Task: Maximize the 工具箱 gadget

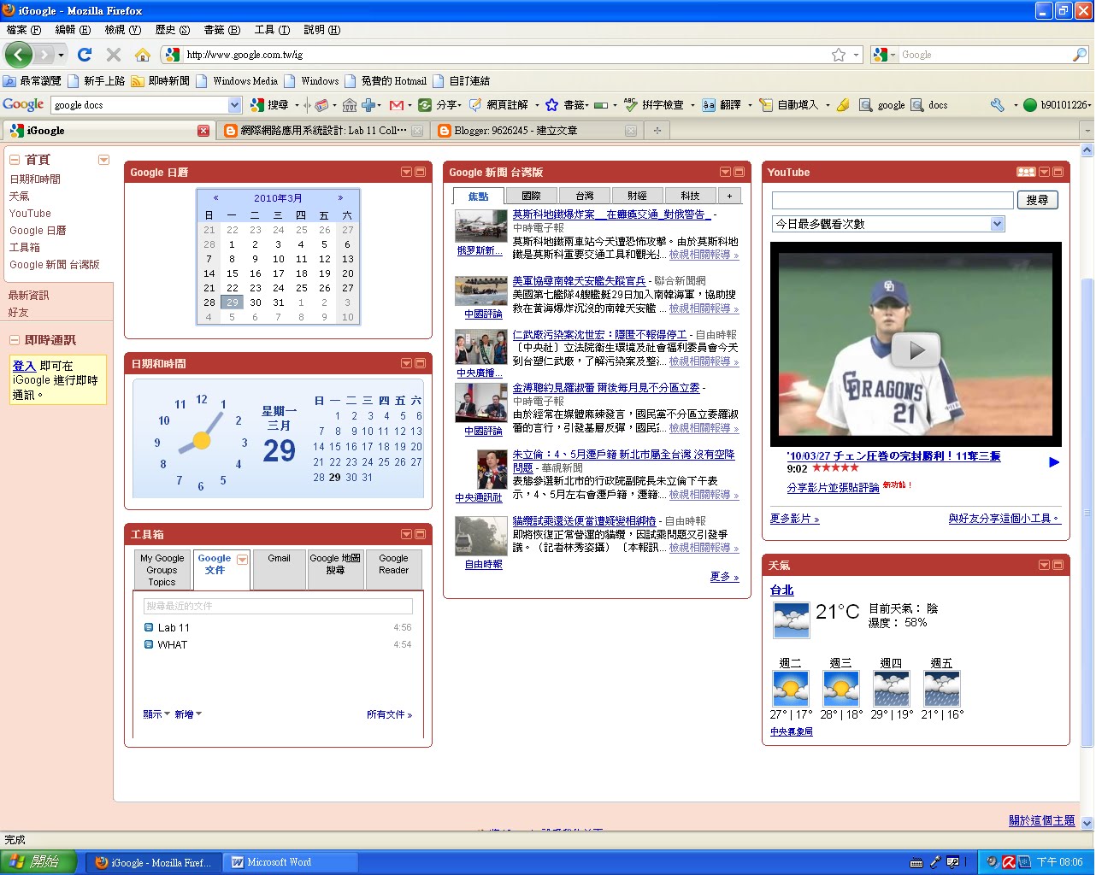Action: [x=420, y=534]
